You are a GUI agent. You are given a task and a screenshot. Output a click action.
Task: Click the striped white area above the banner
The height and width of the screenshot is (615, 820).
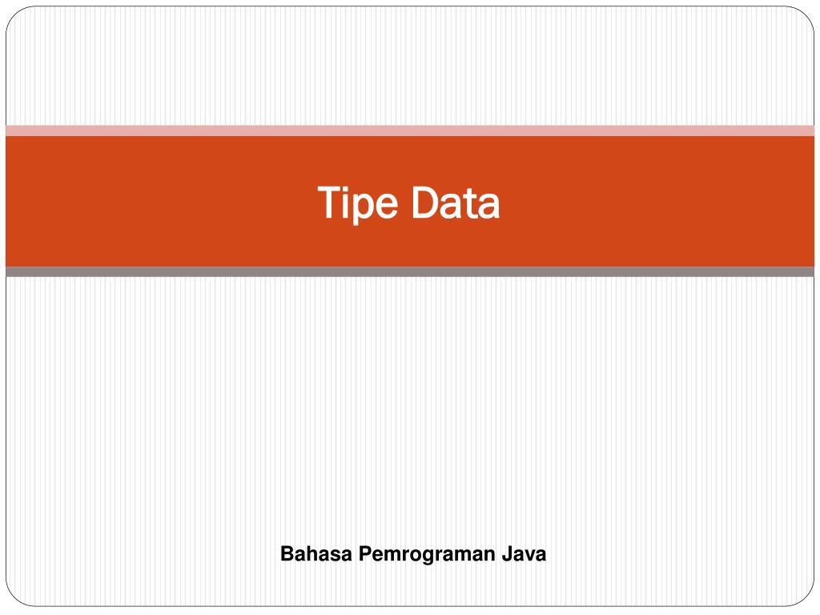[x=410, y=66]
